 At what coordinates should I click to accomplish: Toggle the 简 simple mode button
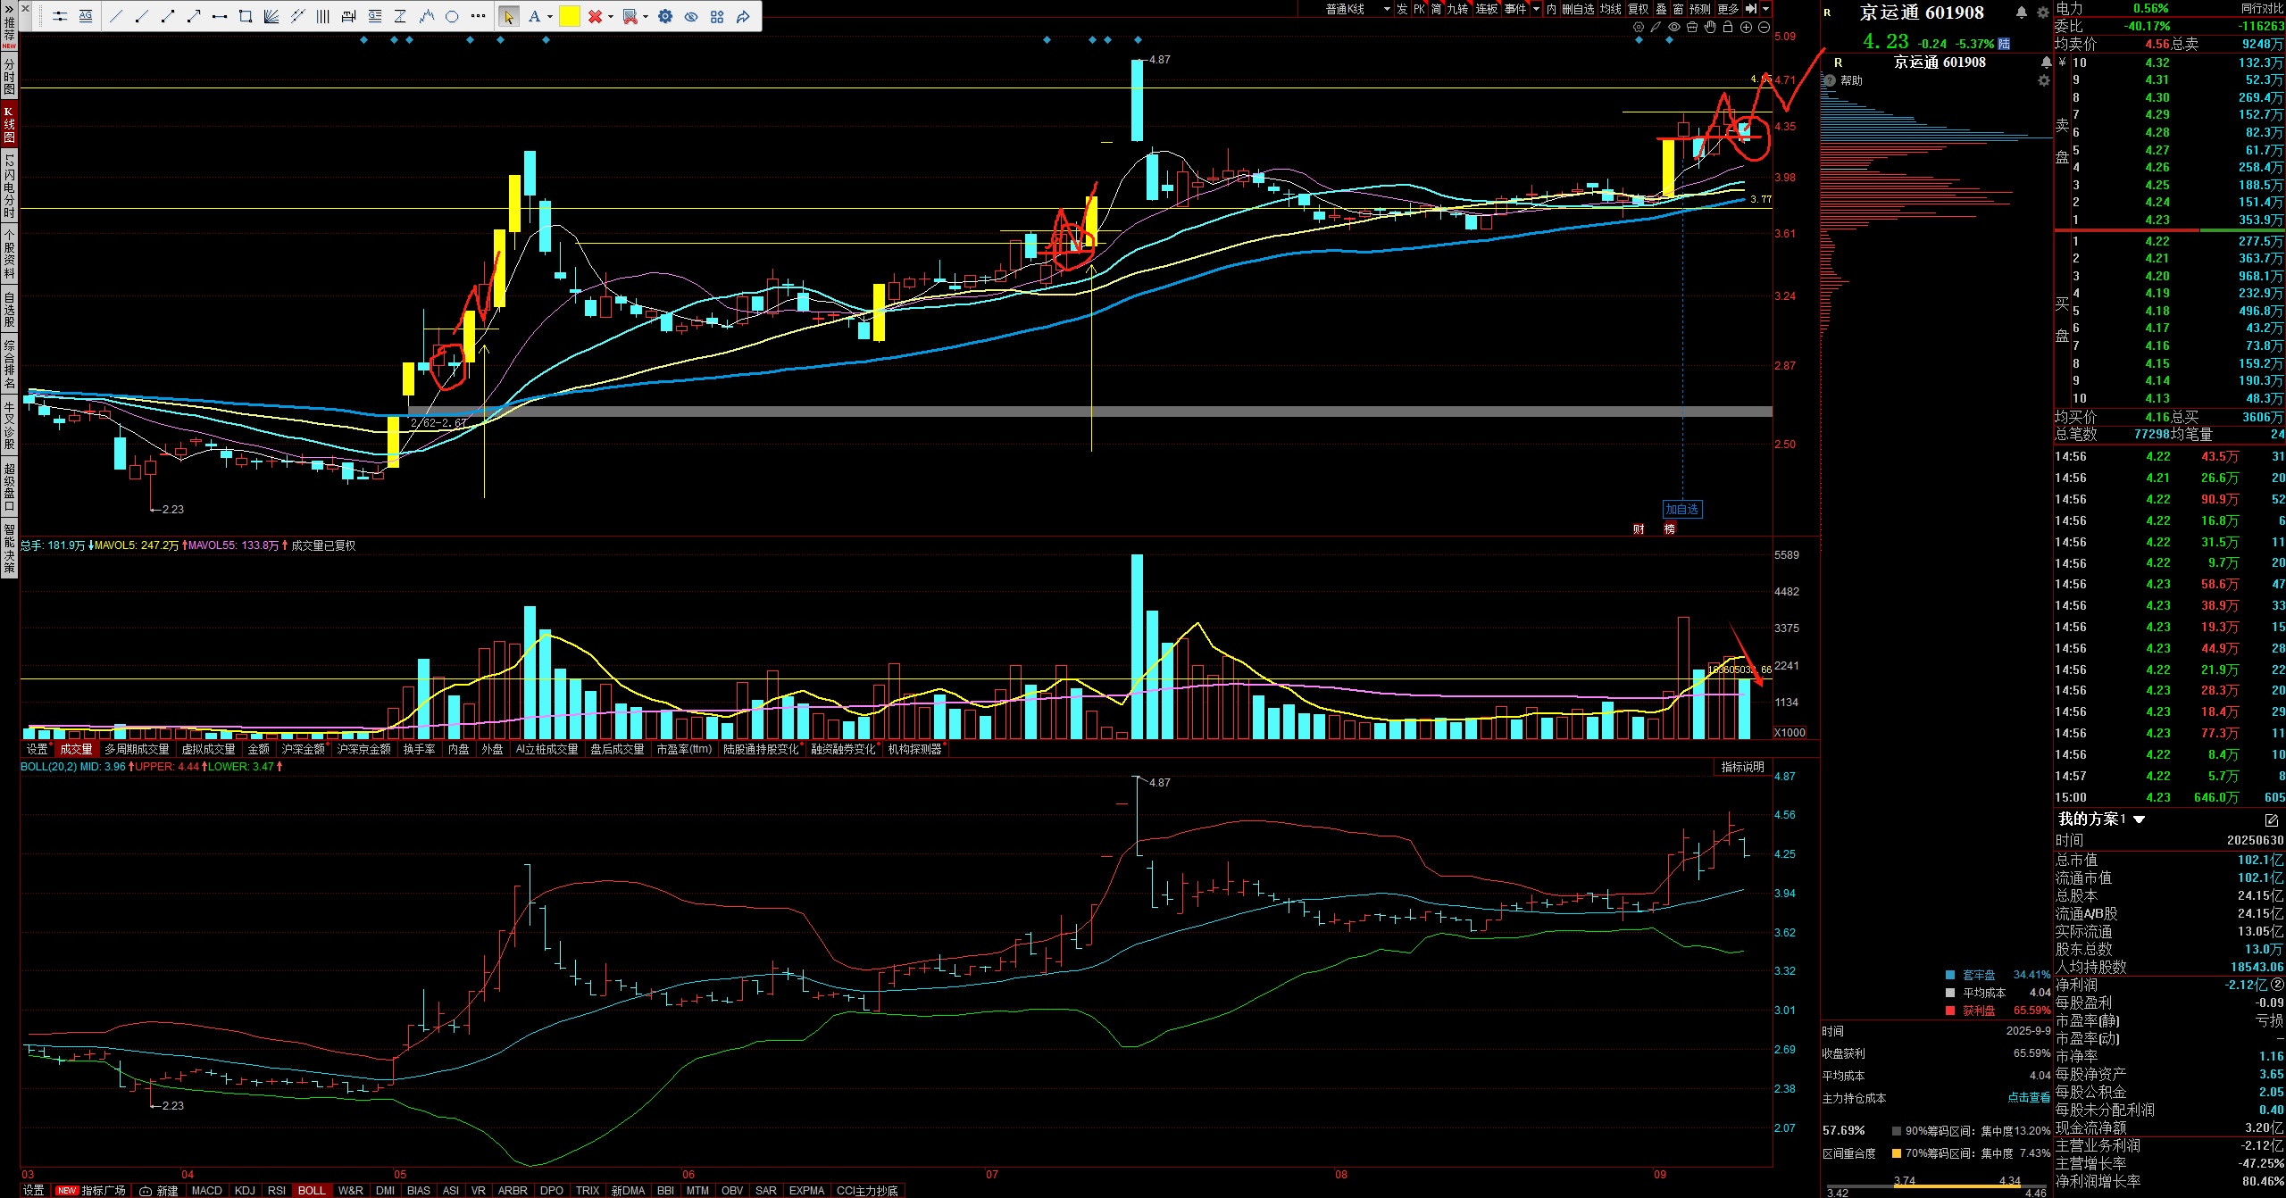pos(1436,9)
